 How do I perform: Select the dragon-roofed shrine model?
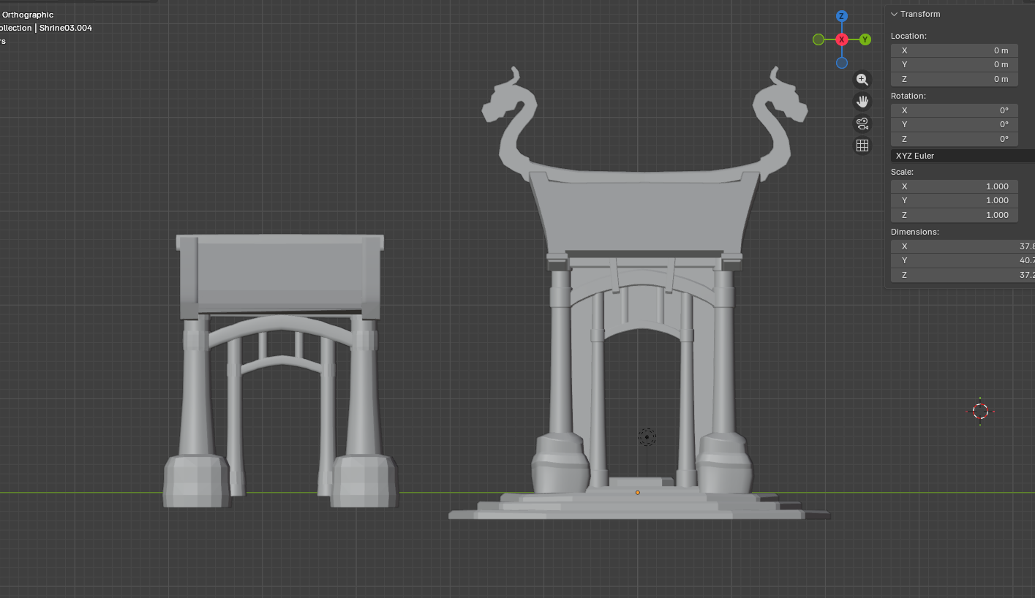(636, 212)
